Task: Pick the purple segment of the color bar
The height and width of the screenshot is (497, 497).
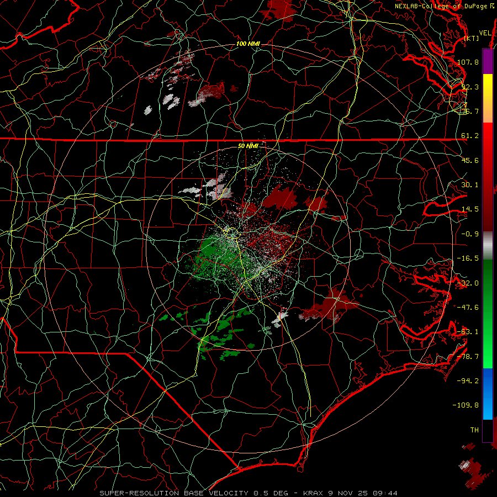Action: pos(488,62)
